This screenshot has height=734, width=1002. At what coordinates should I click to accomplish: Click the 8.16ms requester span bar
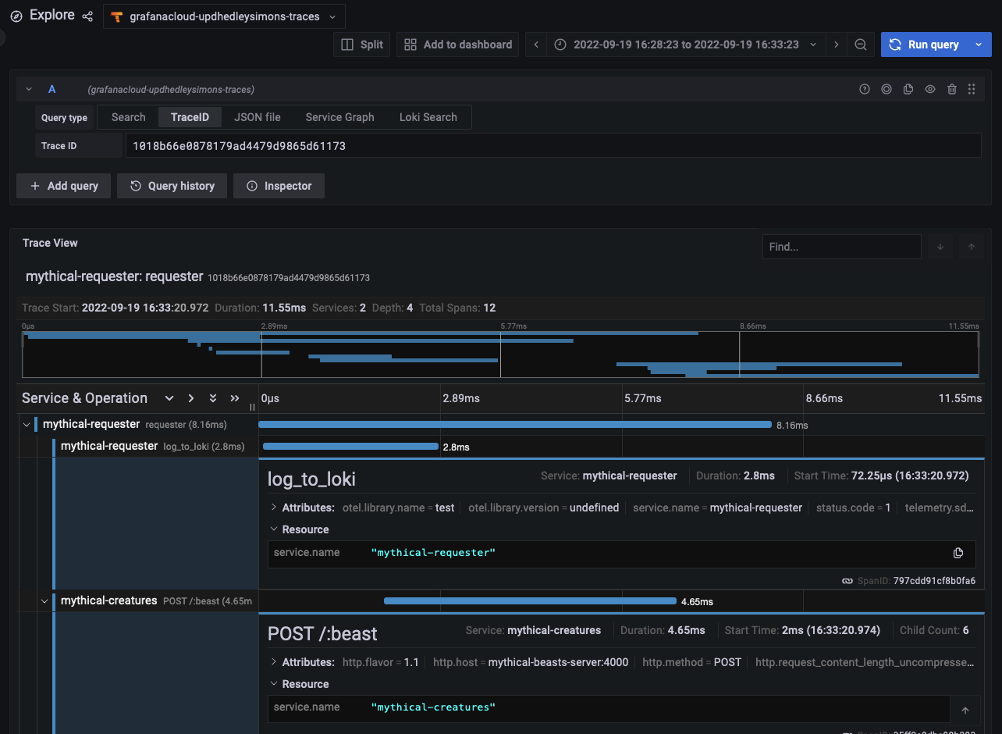pos(515,425)
